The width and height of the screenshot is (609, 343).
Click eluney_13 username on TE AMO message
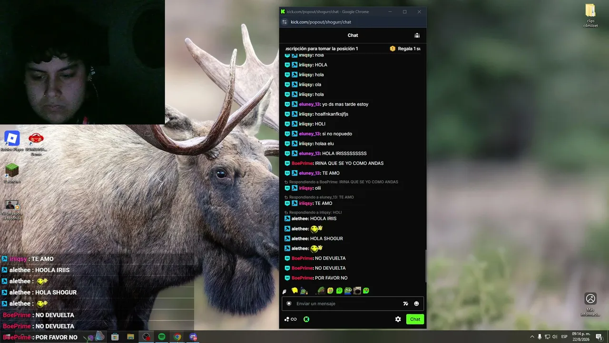(309, 173)
